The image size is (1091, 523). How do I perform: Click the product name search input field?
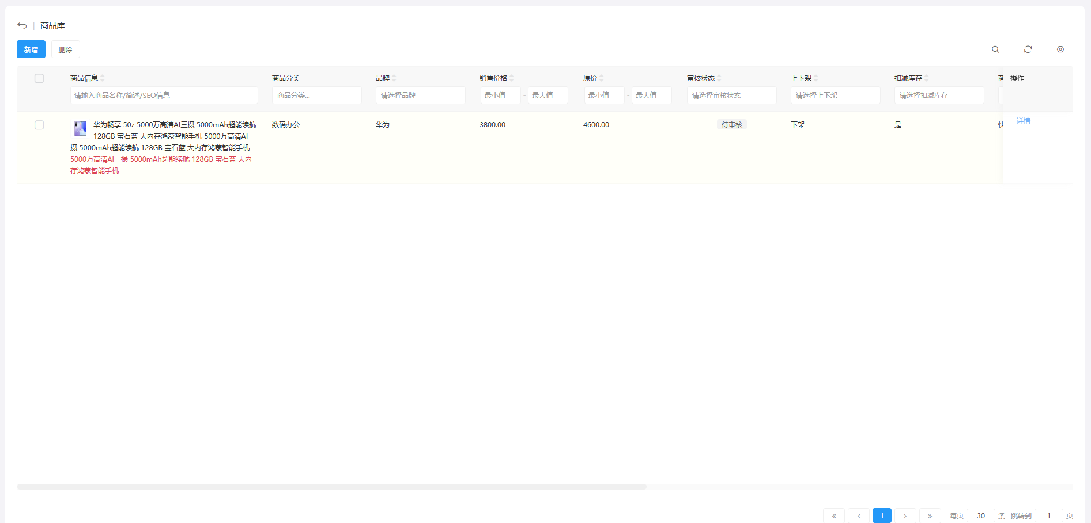(164, 96)
